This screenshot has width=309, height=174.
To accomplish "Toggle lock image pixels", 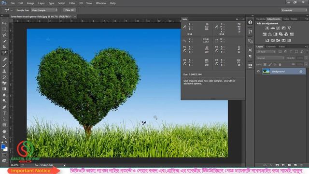I will pos(270,64).
